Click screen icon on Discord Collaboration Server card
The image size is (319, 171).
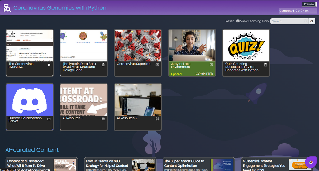click(x=49, y=119)
